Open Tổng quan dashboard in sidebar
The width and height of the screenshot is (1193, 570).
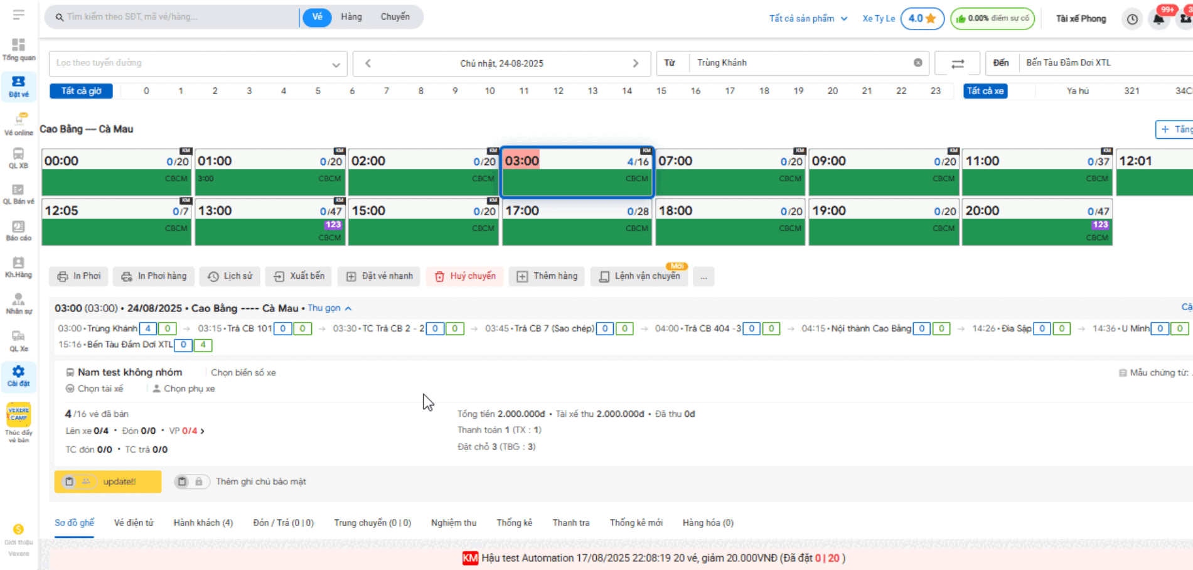point(19,50)
